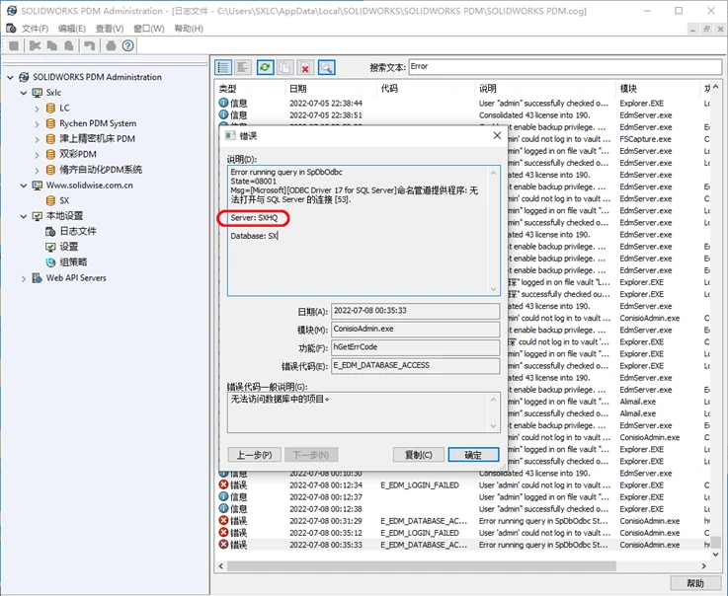Click info icon of 22:38:44 log row
Viewport: 728px width, 596px height.
point(224,103)
